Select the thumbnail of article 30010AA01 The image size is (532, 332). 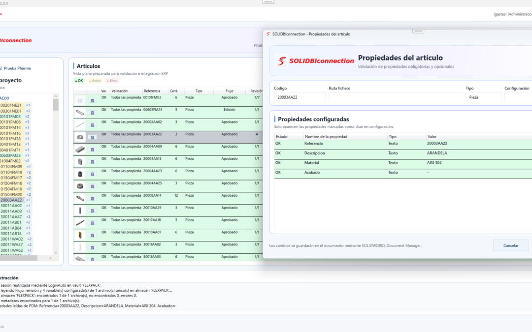point(80,235)
